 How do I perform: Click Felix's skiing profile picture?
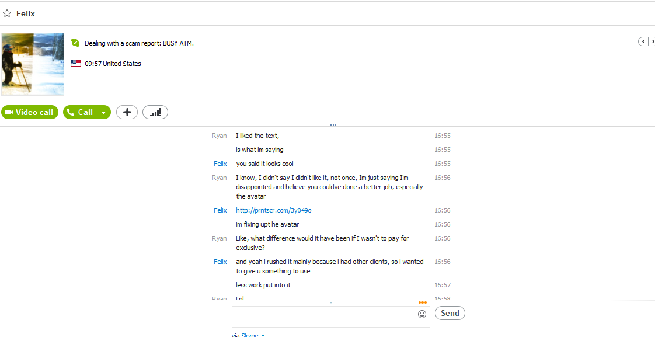coord(33,64)
